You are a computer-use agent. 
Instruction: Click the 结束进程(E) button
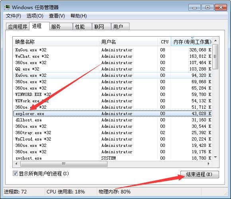click(200, 174)
